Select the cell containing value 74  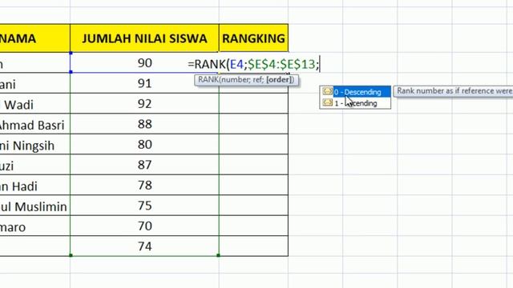click(144, 246)
